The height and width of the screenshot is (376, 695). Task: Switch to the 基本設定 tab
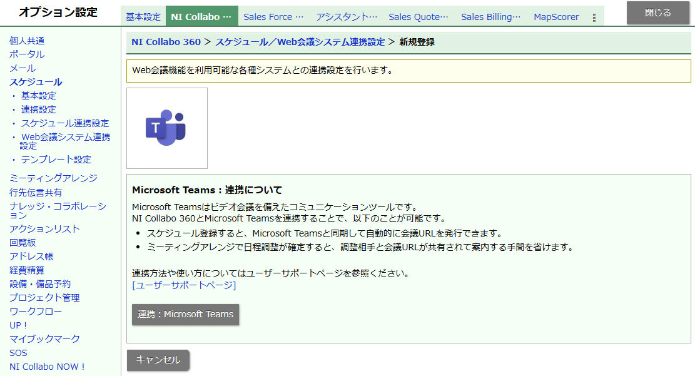tap(143, 17)
